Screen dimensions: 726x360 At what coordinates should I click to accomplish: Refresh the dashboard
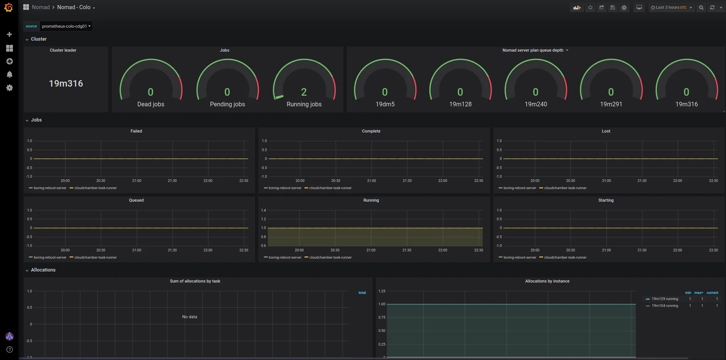coord(712,8)
